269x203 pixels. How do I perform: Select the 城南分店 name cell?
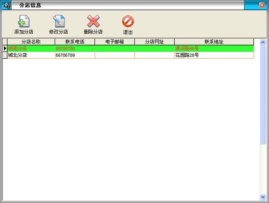31,48
